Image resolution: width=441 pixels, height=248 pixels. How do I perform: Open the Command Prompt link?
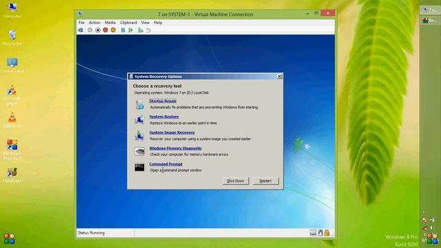tap(165, 164)
